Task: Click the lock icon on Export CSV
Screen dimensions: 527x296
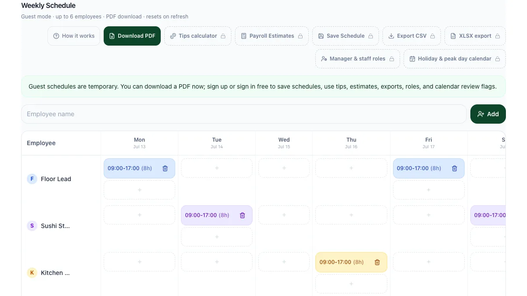Action: point(433,36)
